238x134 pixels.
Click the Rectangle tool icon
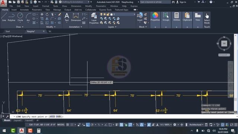pos(34,14)
